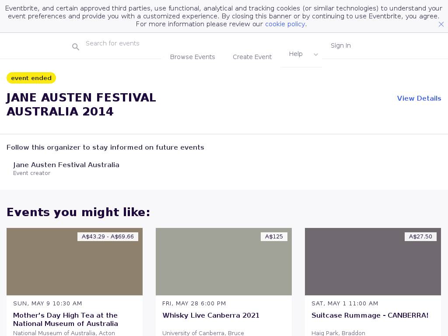Viewport: 448px width, 336px height.
Task: Open Jane Austen Festival Australia organizer profile
Action: click(66, 165)
